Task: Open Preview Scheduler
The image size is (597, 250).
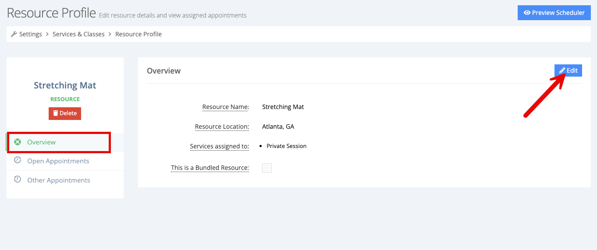Action: [x=554, y=13]
